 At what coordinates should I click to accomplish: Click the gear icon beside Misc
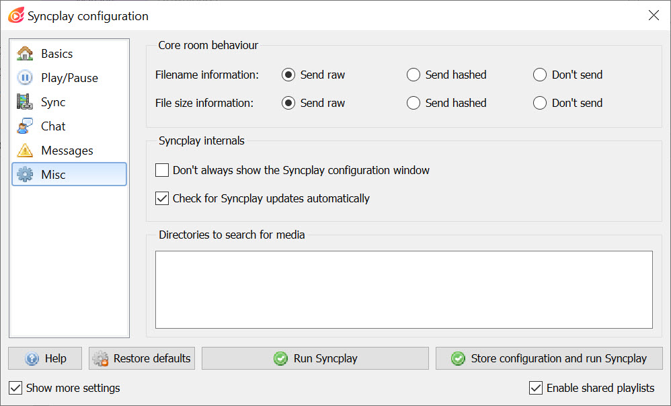click(x=25, y=175)
